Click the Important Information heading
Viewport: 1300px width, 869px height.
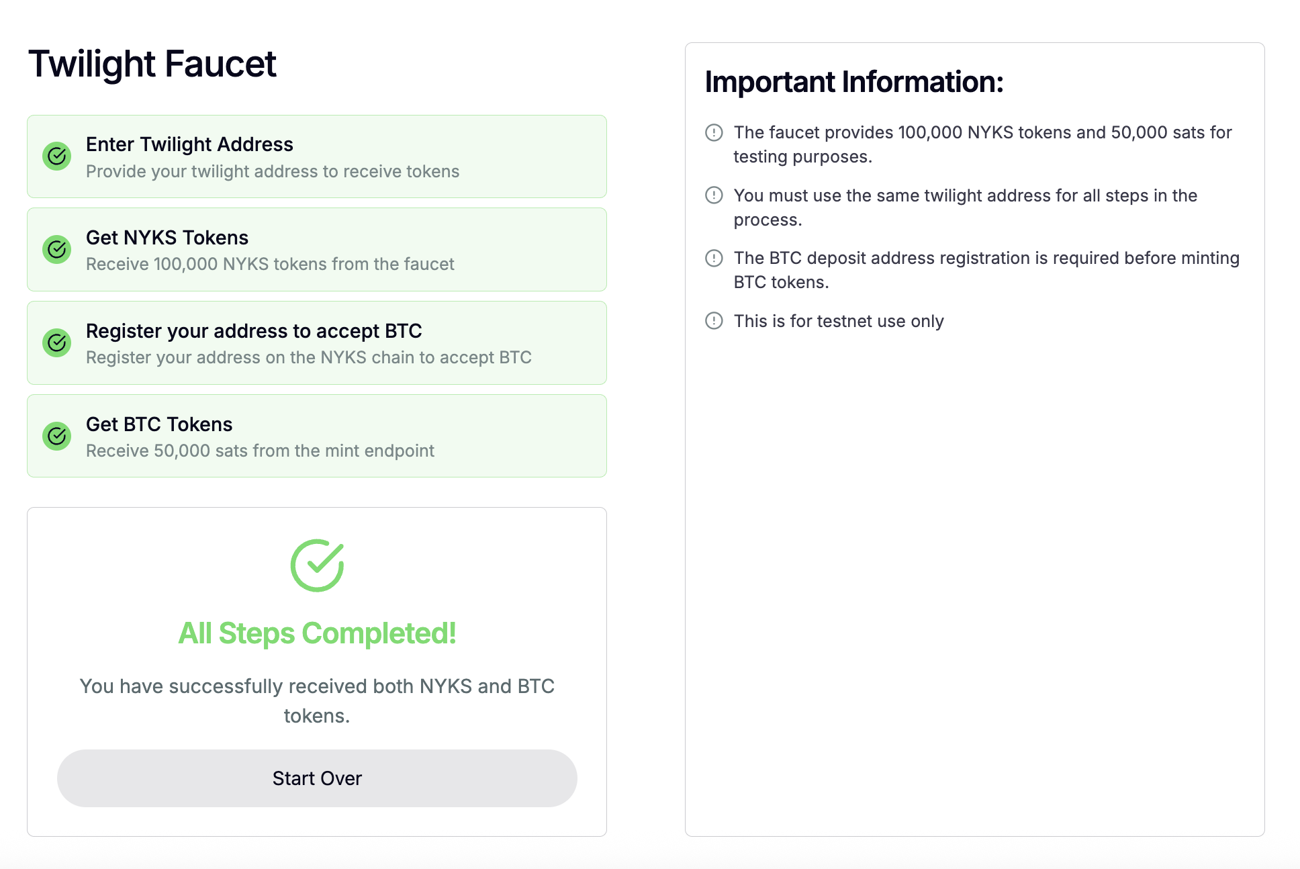pos(853,82)
